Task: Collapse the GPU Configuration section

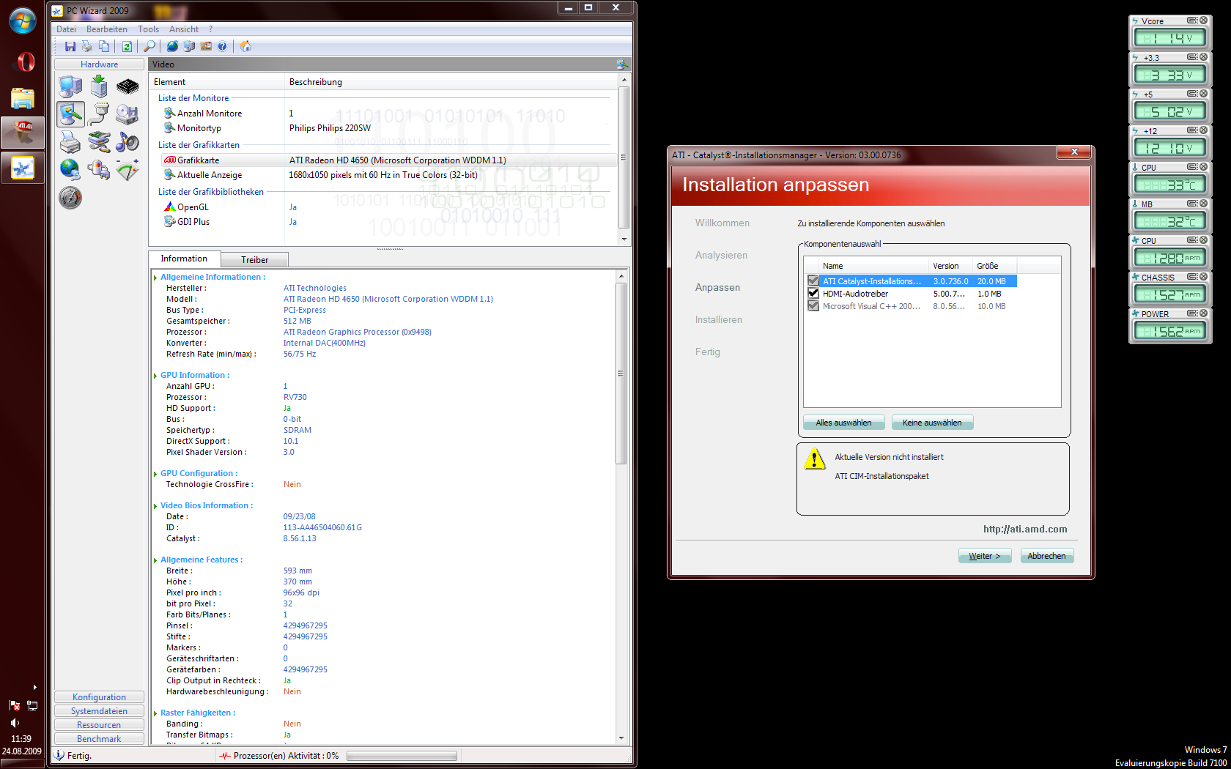Action: point(155,474)
